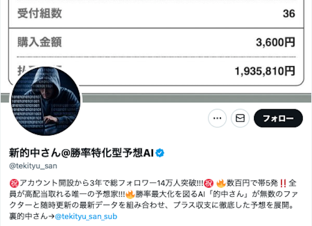The height and width of the screenshot is (226, 312).
Task: Open the @tekityu_san_sub profile link
Action: [x=86, y=216]
